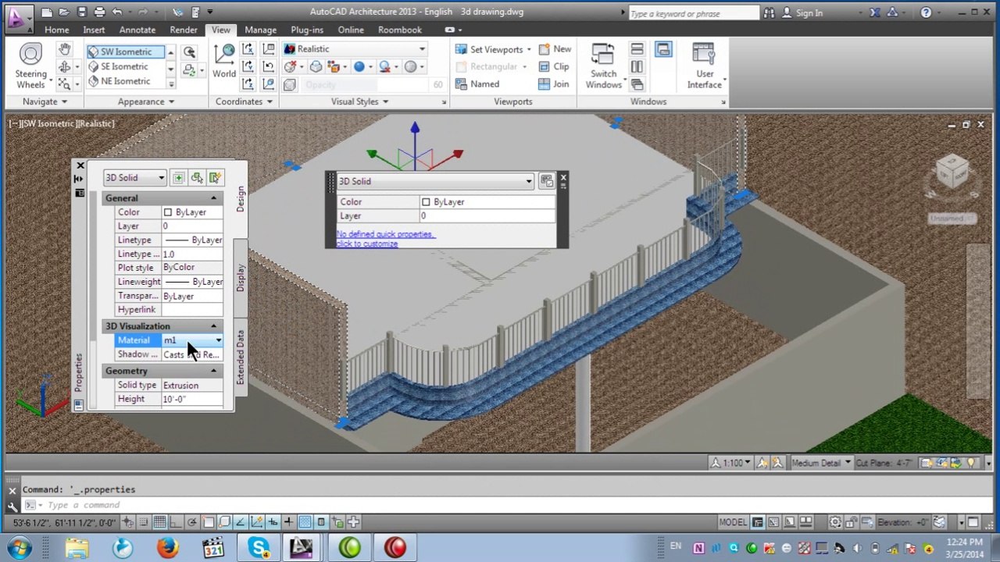1000x562 pixels.
Task: Open Switch Windows tool
Action: [603, 66]
